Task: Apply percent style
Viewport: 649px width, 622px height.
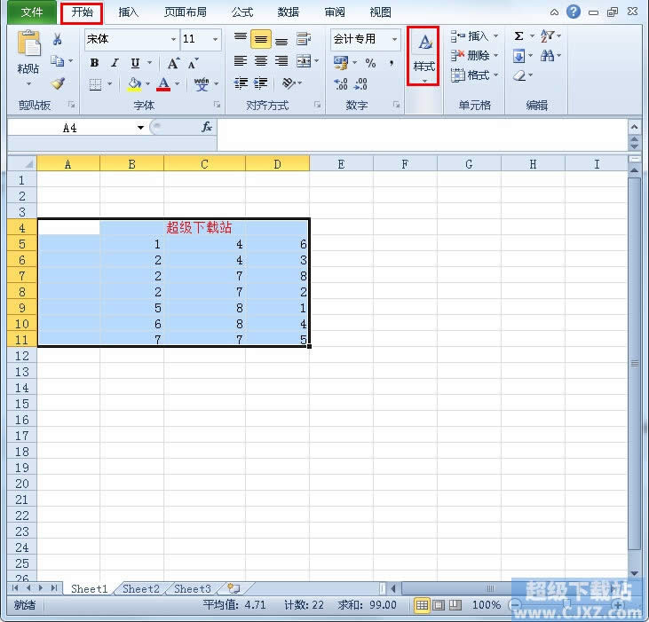Action: [370, 63]
